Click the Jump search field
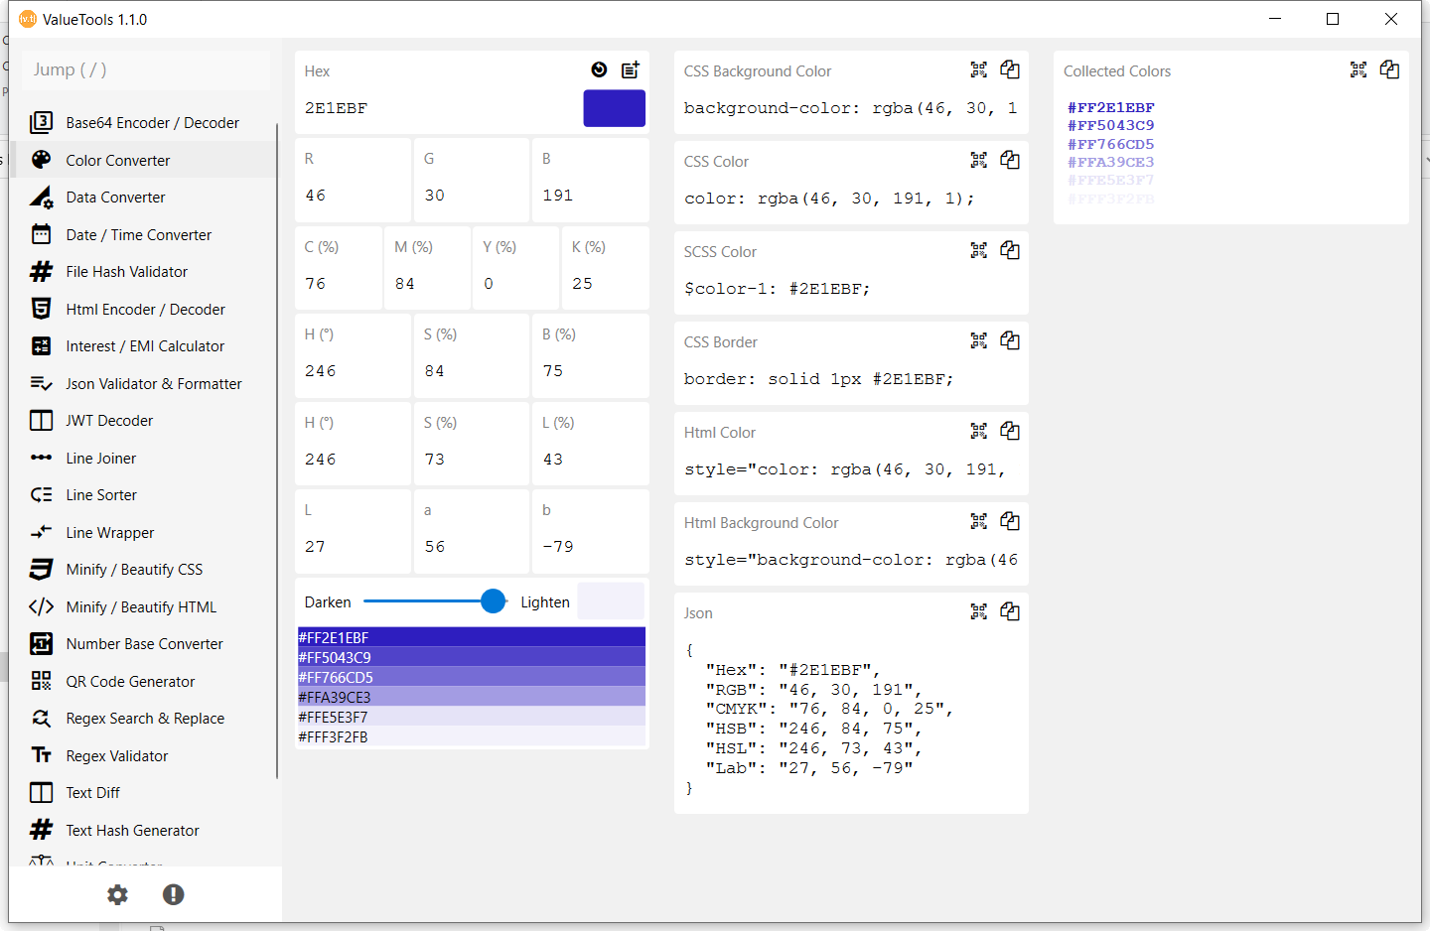Viewport: 1430px width, 931px height. coord(145,69)
